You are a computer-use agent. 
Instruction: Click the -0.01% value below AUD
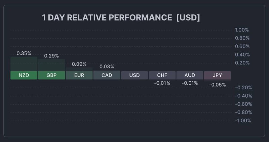(x=190, y=83)
